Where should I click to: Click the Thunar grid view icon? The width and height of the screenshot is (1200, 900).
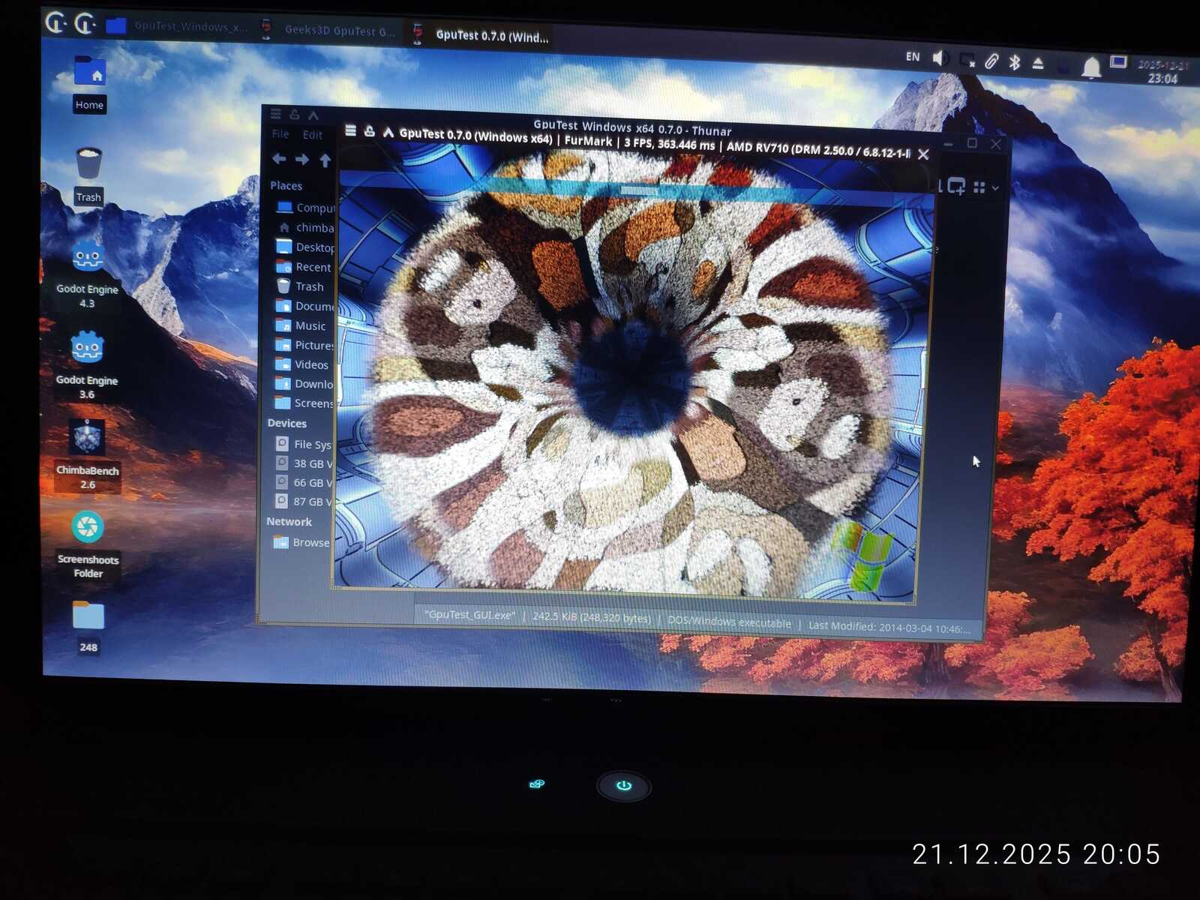979,187
